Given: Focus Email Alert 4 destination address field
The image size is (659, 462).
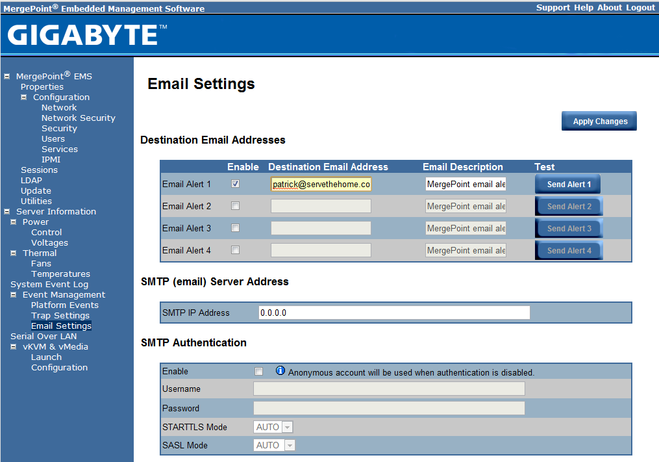Looking at the screenshot, I should pyautogui.click(x=321, y=250).
